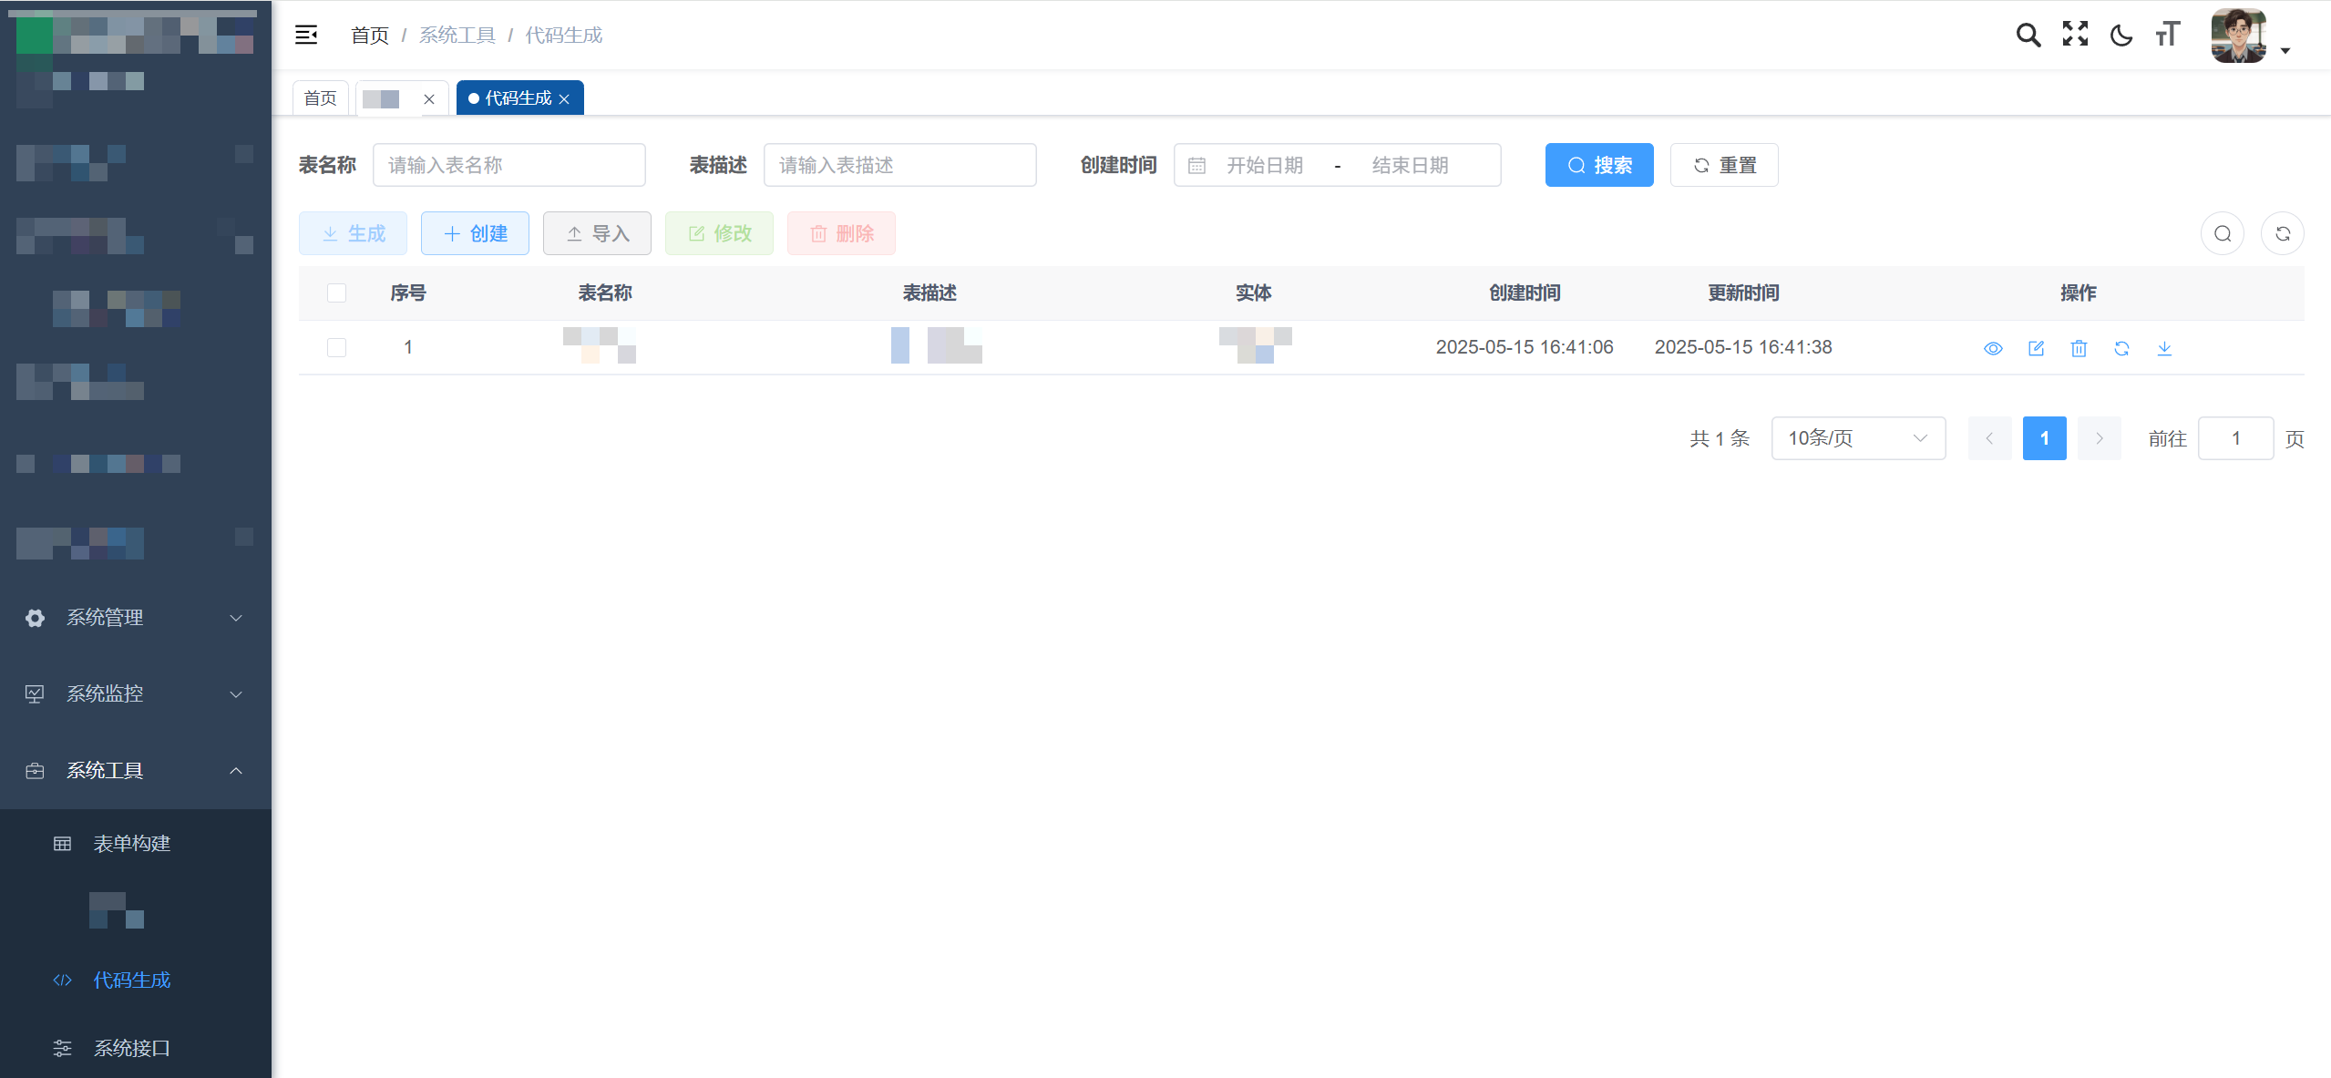Screen dimensions: 2331x1078
Task: Open the 10条/页 page size dropdown
Action: [x=1857, y=438]
